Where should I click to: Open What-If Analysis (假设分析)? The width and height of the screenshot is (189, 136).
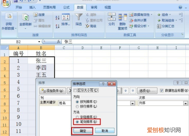(138, 26)
